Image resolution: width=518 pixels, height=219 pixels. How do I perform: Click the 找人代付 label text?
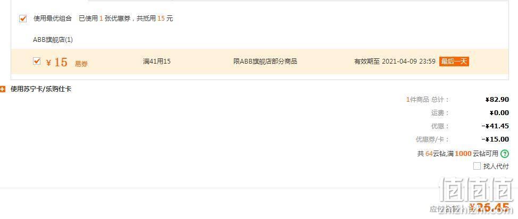496,167
